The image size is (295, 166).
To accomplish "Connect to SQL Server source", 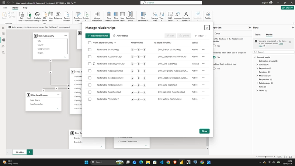I will tap(44, 16).
